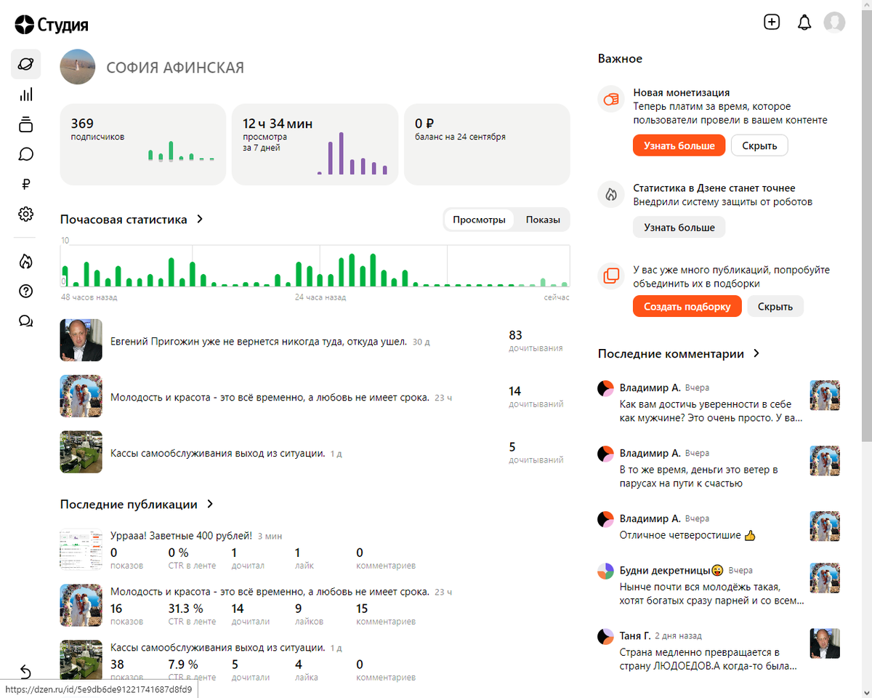The image size is (872, 698).
Task: Click thumbnail of Евгений Пригожин article
Action: point(81,340)
